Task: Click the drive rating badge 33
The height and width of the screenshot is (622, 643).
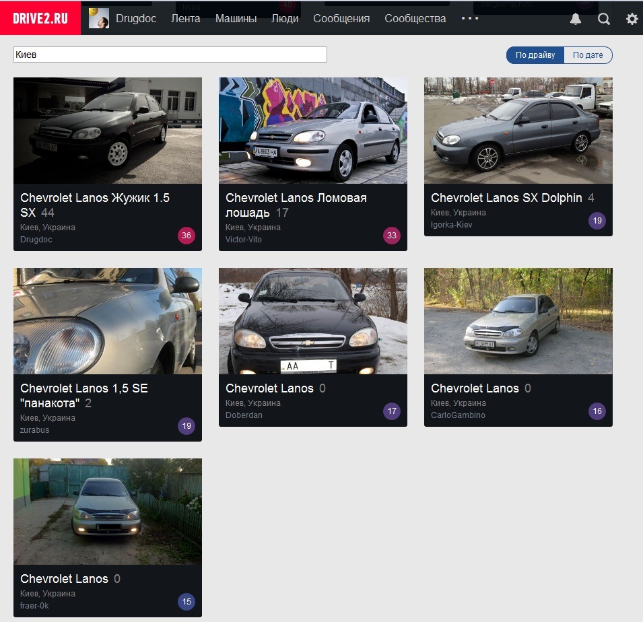Action: [392, 236]
